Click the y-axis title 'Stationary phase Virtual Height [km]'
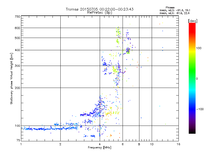This screenshot has width=210, height=157. click(x=11, y=78)
